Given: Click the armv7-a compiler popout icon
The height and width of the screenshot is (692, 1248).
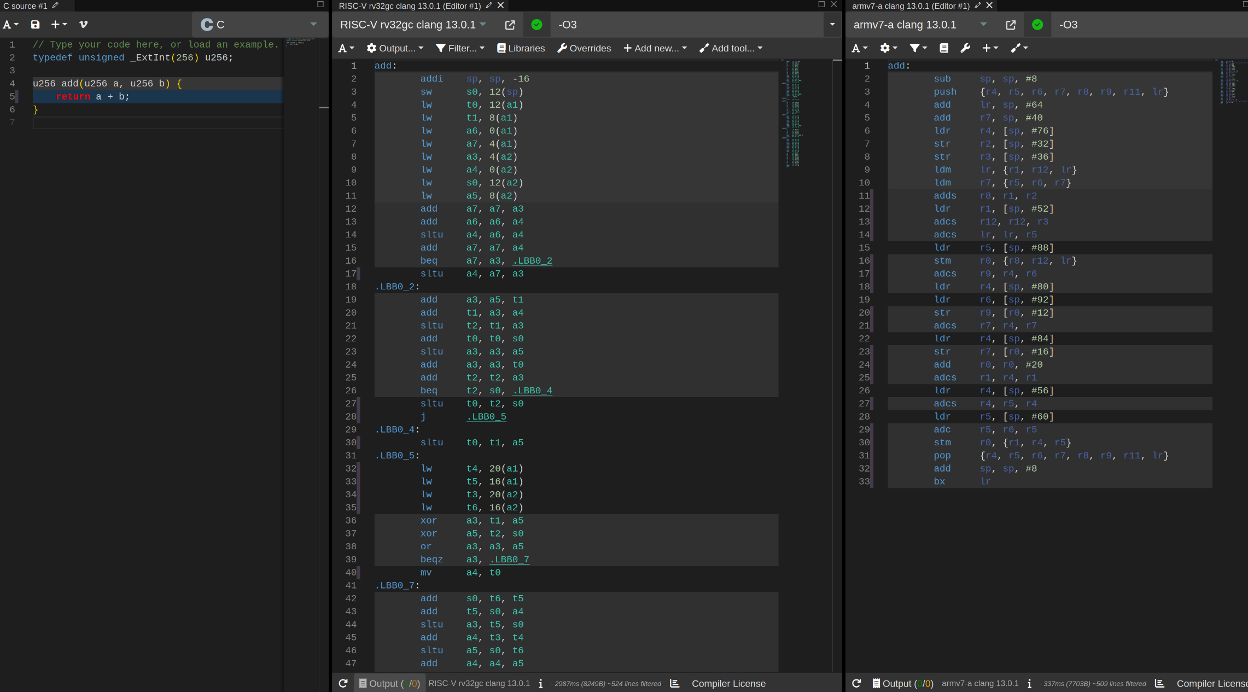Looking at the screenshot, I should pos(1011,25).
